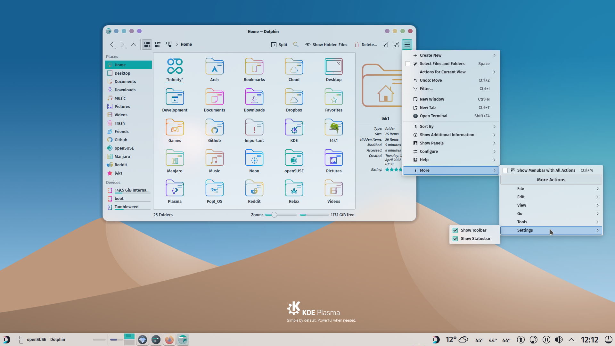Click the Delete... toolbar button
The image size is (615, 346).
coord(365,45)
